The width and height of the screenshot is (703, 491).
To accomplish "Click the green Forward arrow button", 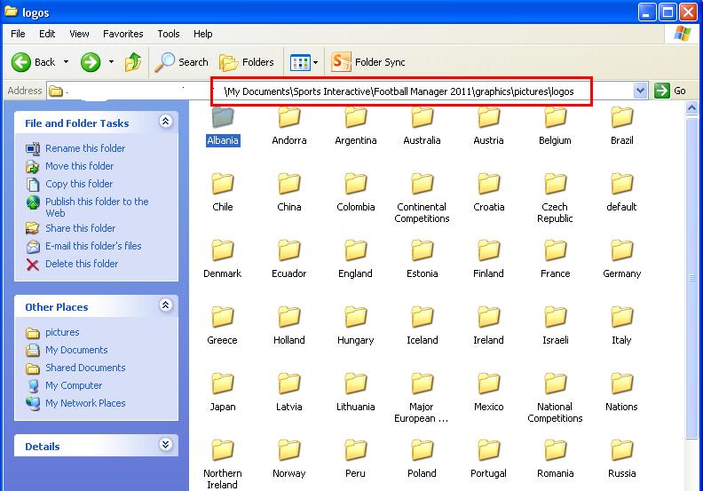I will pyautogui.click(x=91, y=62).
